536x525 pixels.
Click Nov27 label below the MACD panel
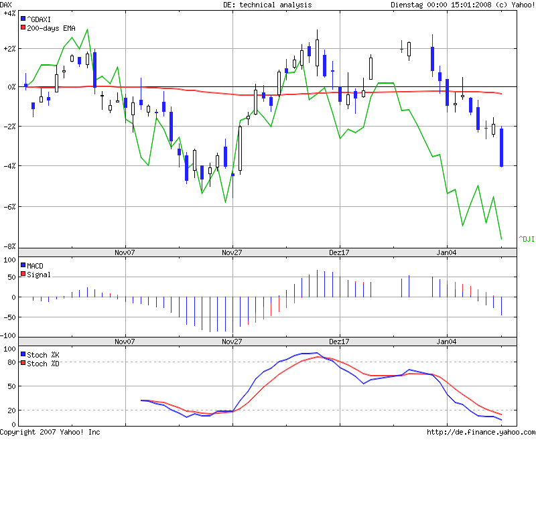(232, 342)
